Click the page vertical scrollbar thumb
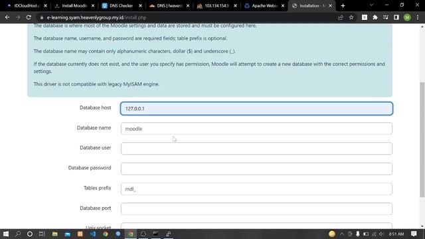 pyautogui.click(x=422, y=139)
